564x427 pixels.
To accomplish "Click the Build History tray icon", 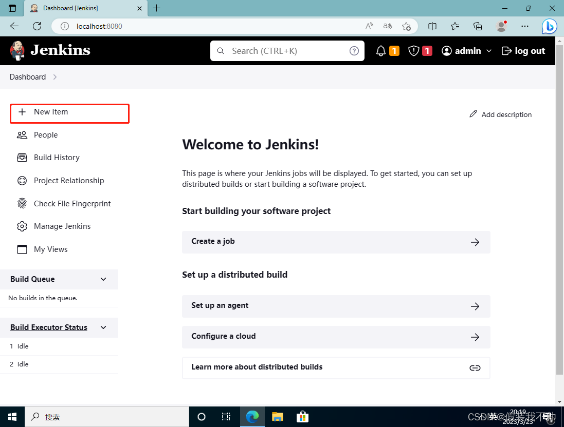I will [22, 157].
